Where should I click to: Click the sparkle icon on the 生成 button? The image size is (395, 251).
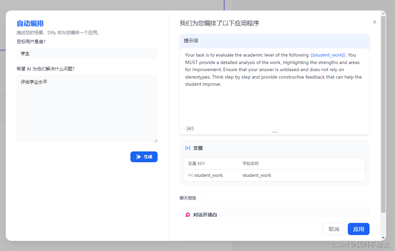139,157
